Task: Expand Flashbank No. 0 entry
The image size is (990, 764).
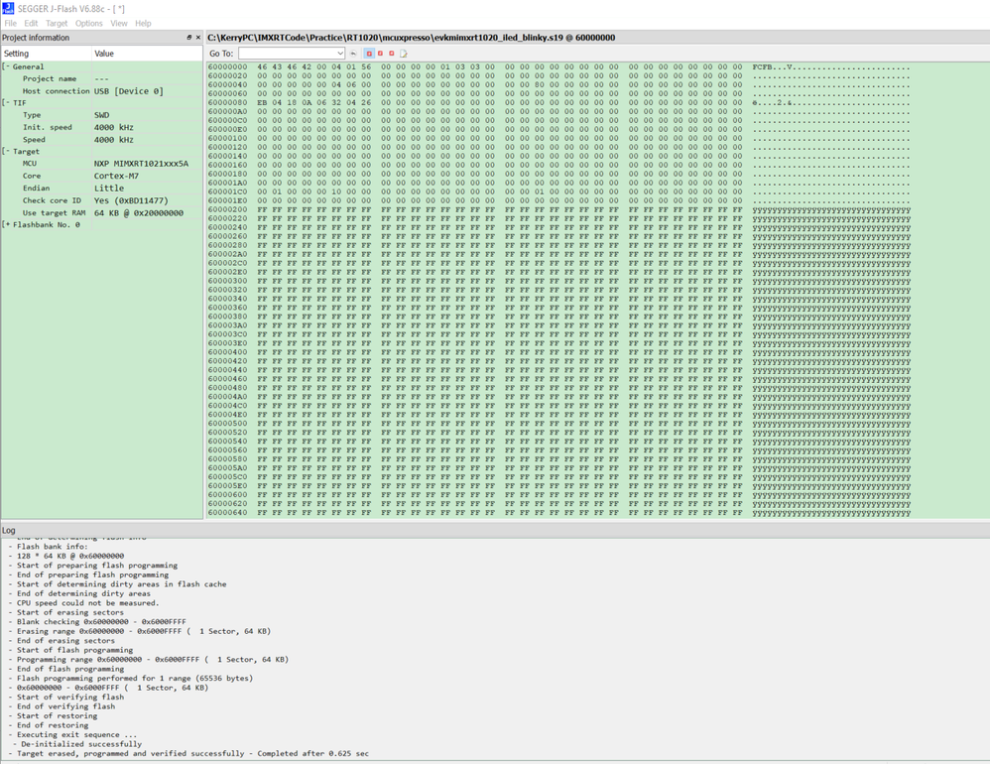Action: 5,224
